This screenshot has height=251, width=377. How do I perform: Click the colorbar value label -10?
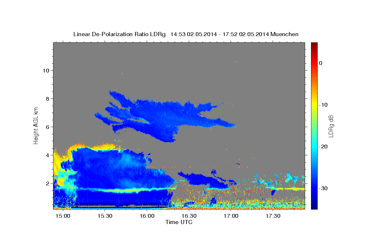pyautogui.click(x=323, y=105)
